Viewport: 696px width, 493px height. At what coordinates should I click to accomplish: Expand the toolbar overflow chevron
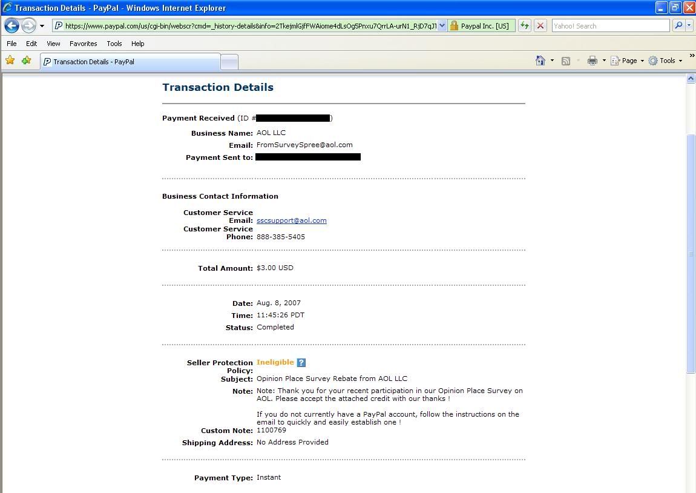pyautogui.click(x=692, y=56)
